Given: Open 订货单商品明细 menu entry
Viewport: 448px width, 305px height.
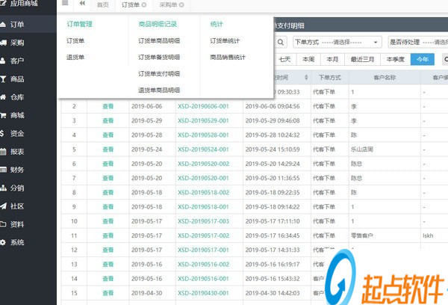Looking at the screenshot, I should [x=159, y=41].
